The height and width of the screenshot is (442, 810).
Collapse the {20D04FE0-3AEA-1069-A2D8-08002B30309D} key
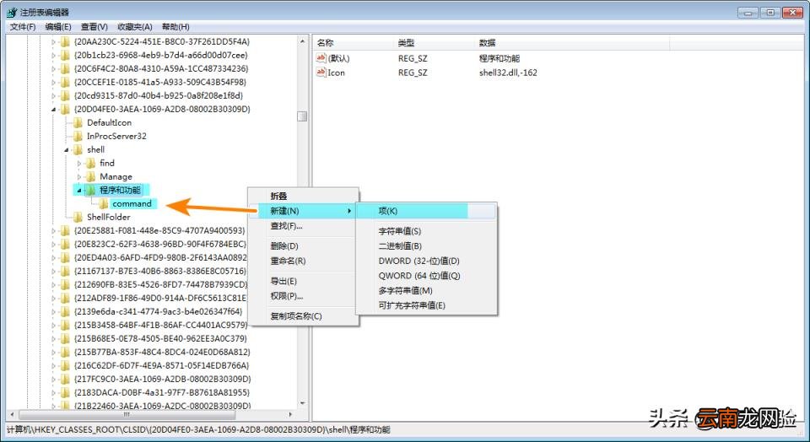54,110
